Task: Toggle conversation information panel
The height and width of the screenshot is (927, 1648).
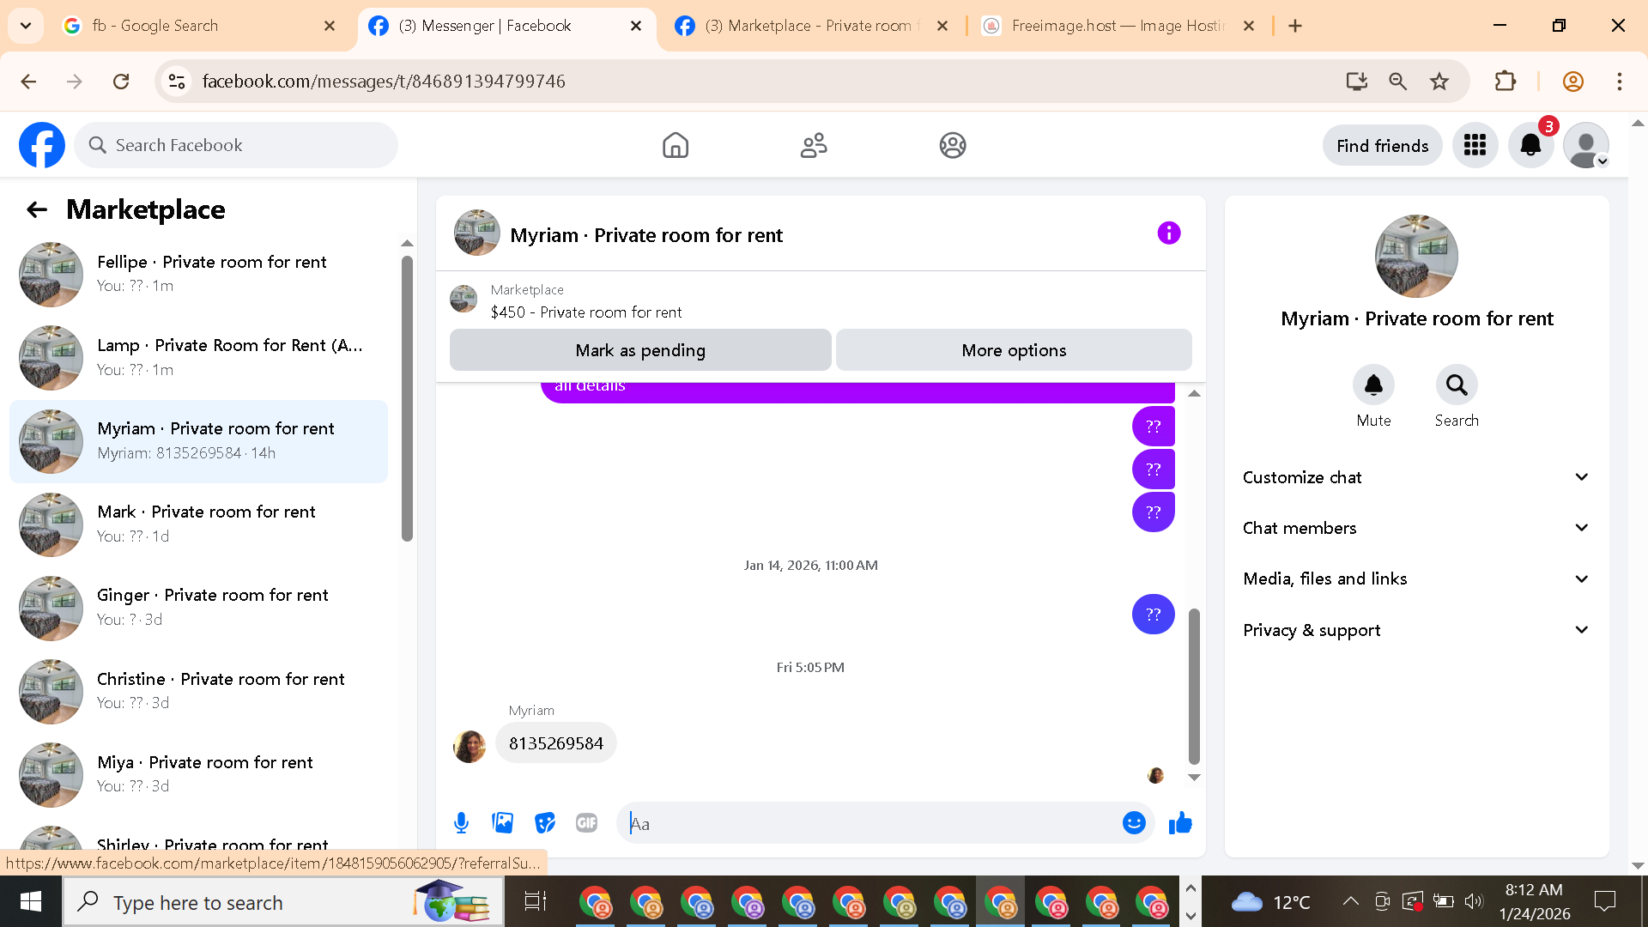Action: [x=1168, y=233]
